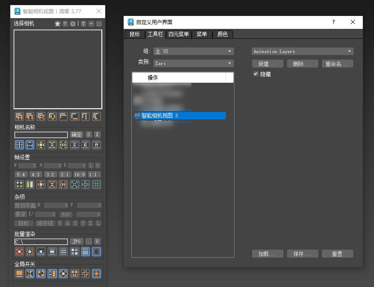The height and width of the screenshot is (287, 374).
Task: Click teal corner brackets icon in 帧设置 row
Action: (75, 184)
